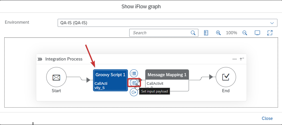Enter full screen mode for graph
Image resolution: width=282 pixels, height=125 pixels.
270,33
